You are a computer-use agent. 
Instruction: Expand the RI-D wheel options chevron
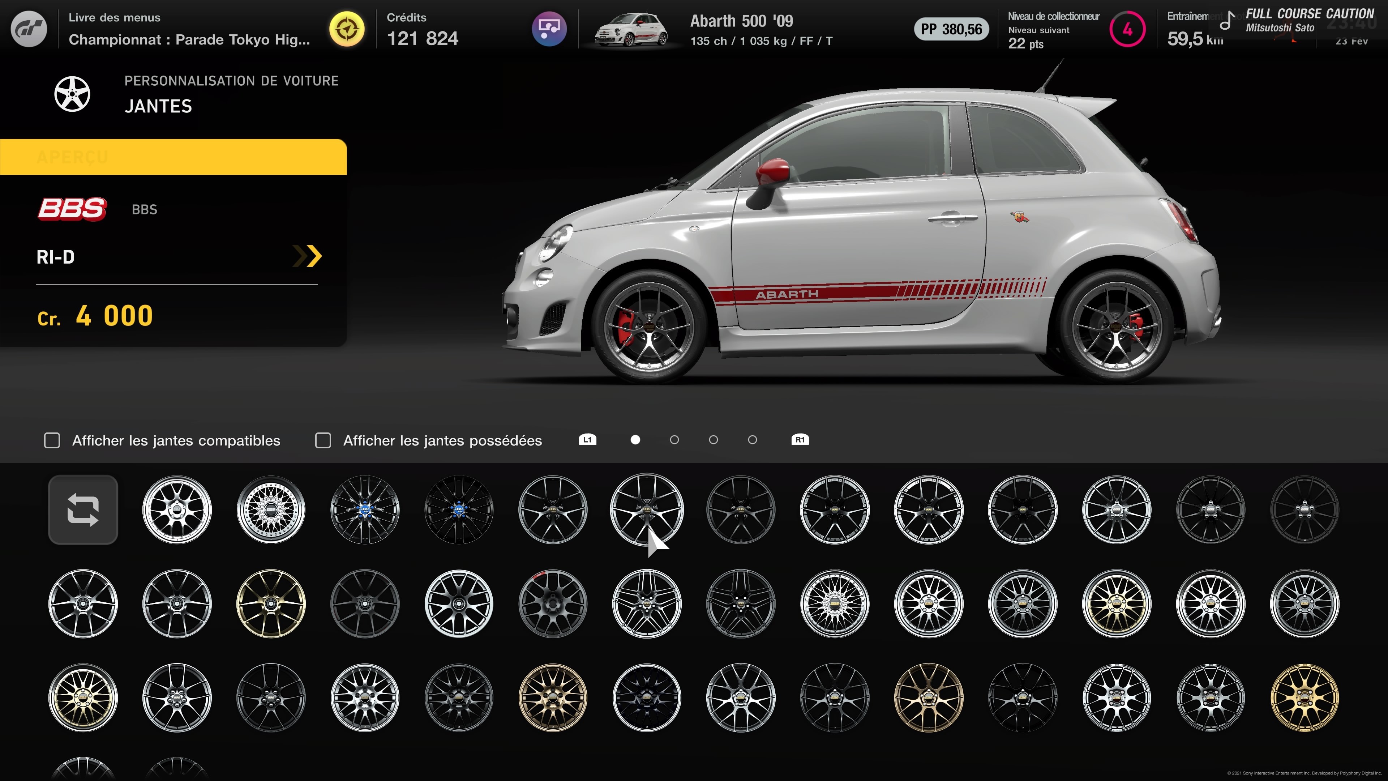(x=307, y=256)
